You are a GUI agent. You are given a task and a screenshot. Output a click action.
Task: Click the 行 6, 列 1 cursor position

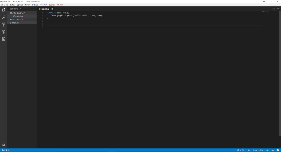point(241,150)
